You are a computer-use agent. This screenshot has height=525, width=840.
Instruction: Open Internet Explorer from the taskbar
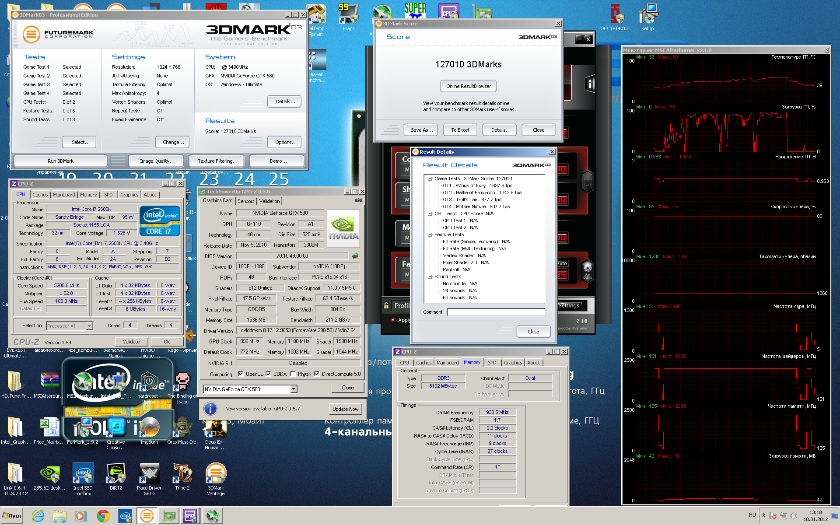(38, 516)
